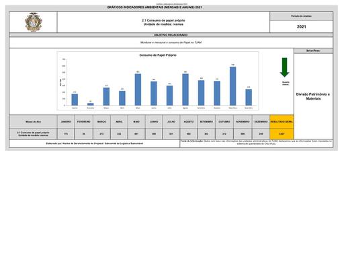
Task: Select the MAIO column header
Action: point(136,122)
